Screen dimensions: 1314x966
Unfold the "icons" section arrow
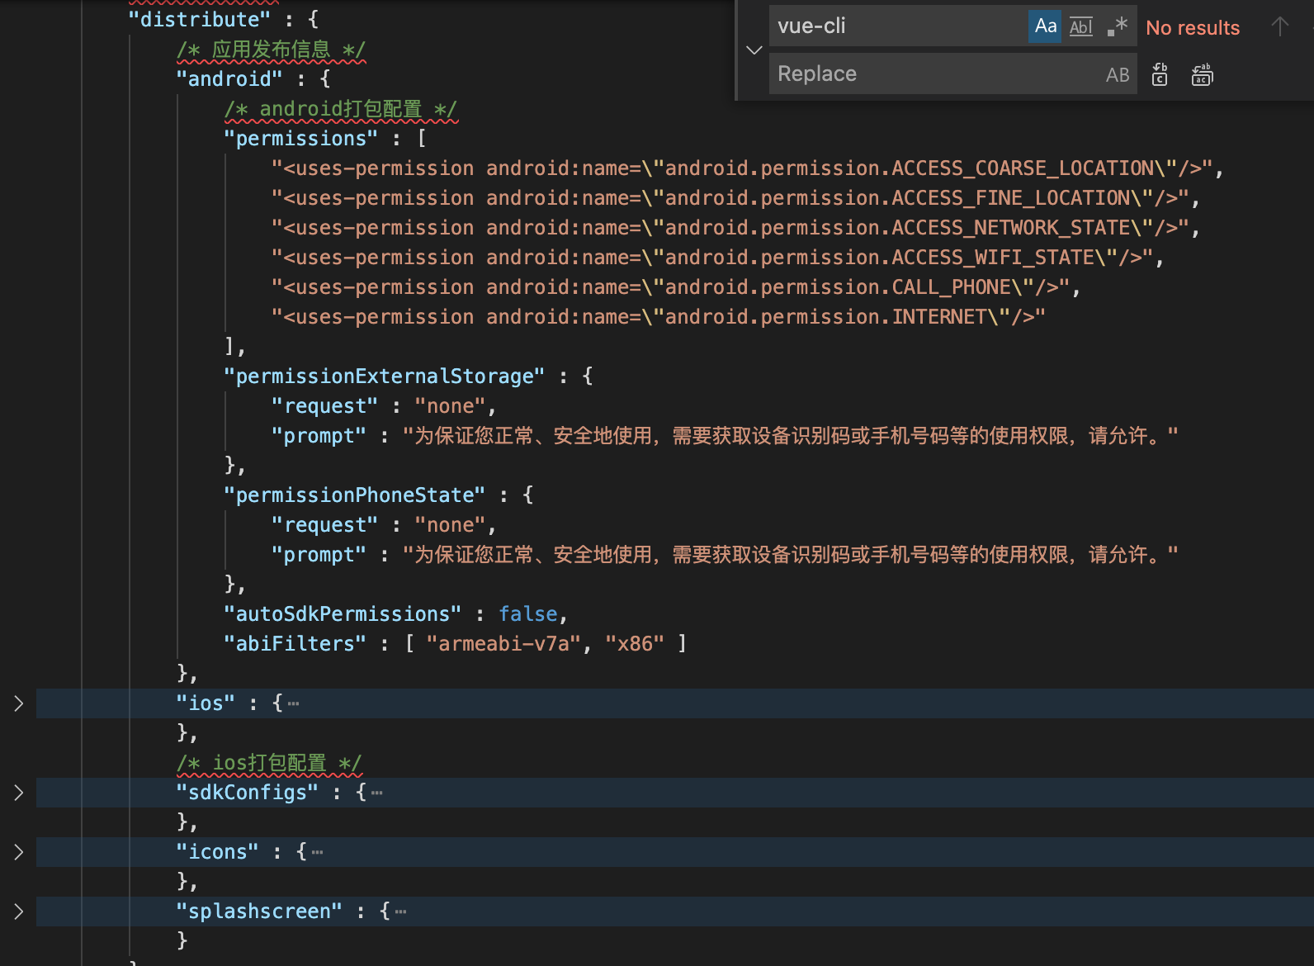(x=18, y=852)
